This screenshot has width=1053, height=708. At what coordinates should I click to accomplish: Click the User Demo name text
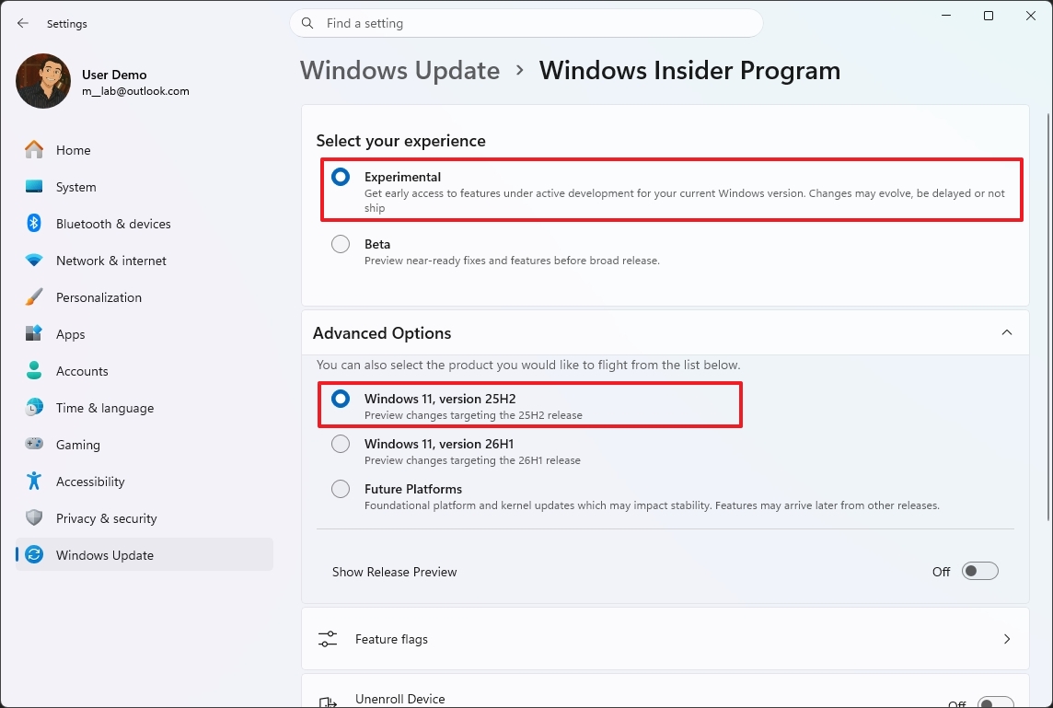tap(114, 75)
